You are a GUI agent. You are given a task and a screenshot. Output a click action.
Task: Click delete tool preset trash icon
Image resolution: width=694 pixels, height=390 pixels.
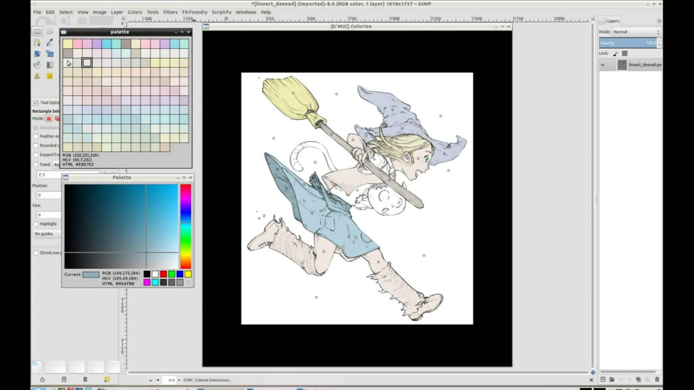(x=85, y=379)
